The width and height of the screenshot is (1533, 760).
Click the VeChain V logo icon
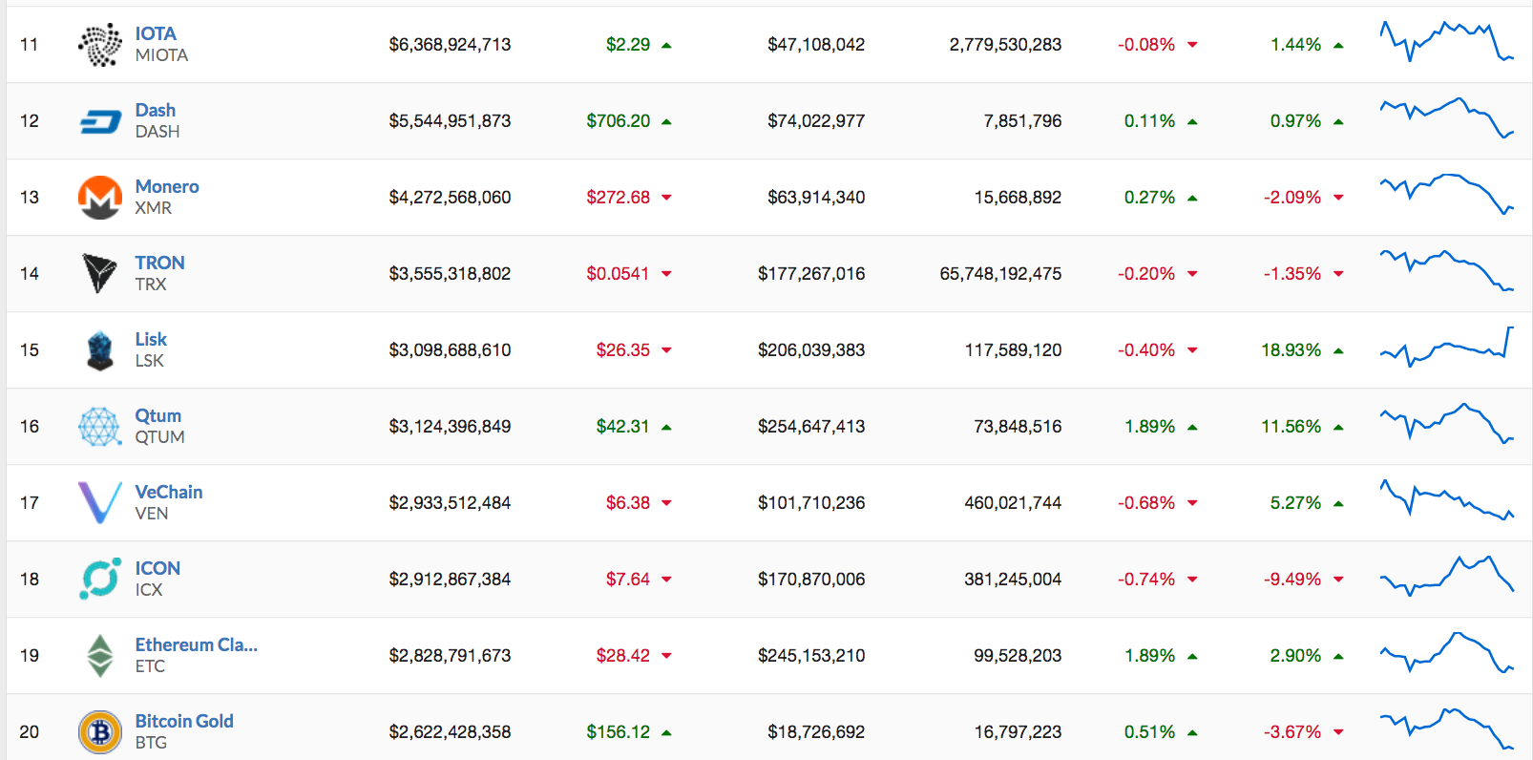coord(100,503)
